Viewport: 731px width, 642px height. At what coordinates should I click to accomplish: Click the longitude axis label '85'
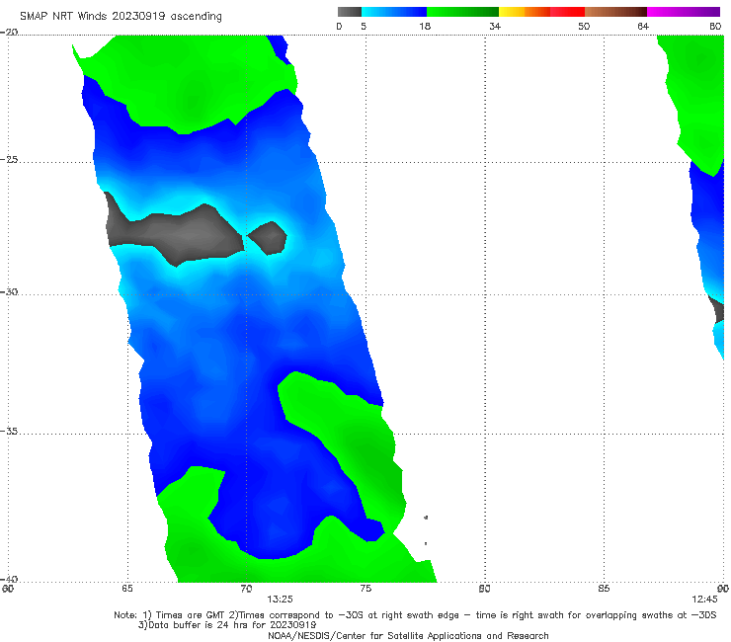[604, 589]
